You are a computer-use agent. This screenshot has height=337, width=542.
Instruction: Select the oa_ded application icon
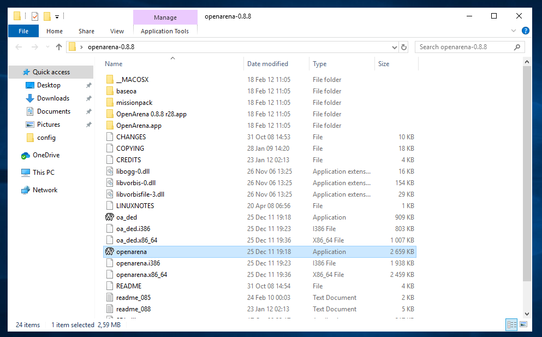(110, 217)
